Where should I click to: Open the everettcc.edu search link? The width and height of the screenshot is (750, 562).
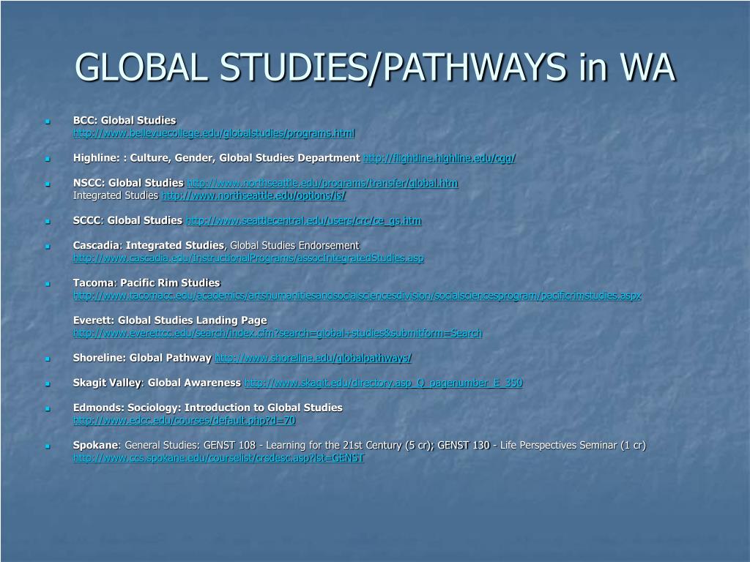click(278, 333)
